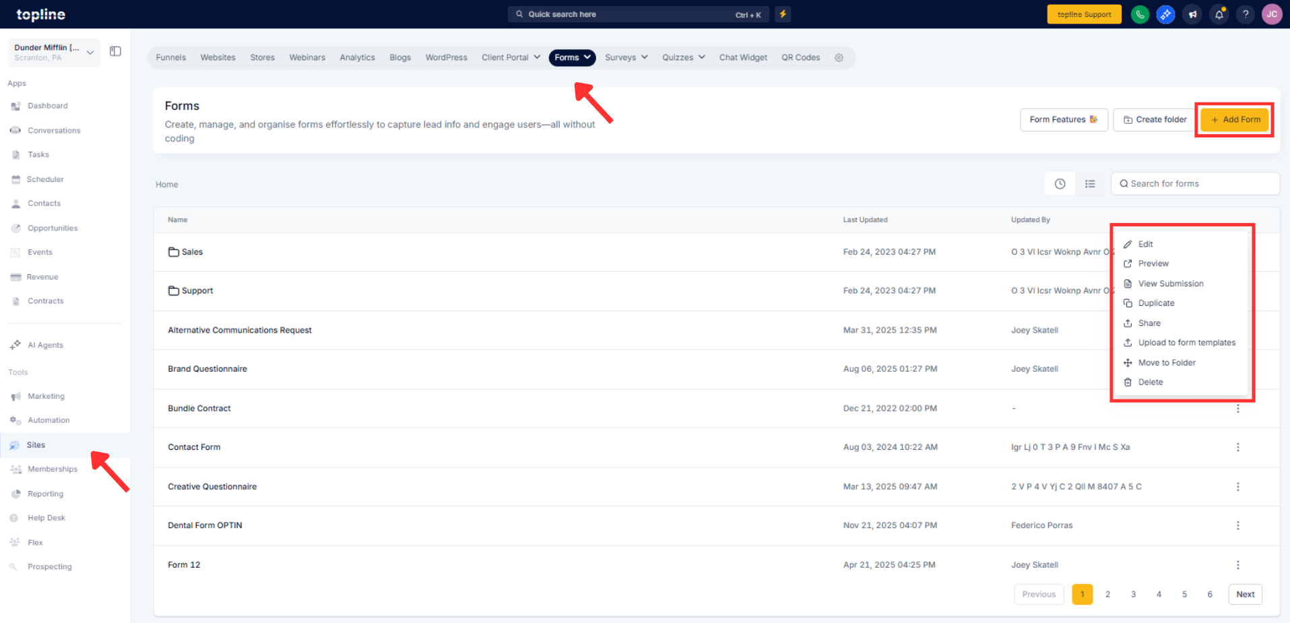Click the lightning bolt quick actions icon
This screenshot has height=623, width=1290.
(x=783, y=14)
